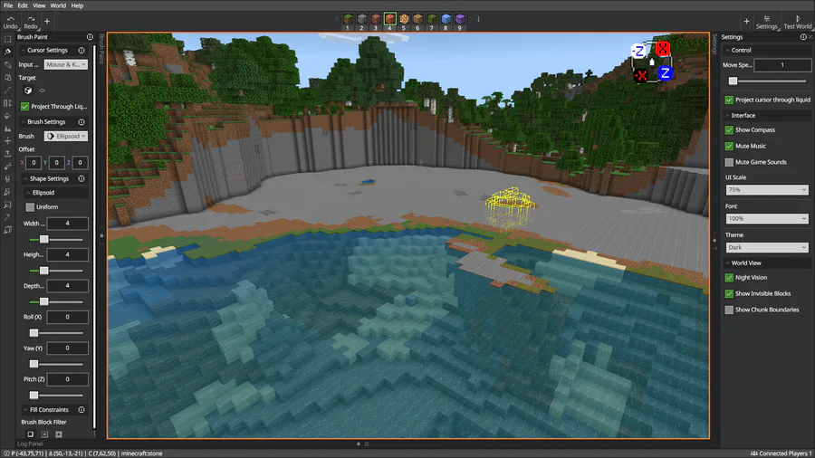Choose the block cube Target mode icon
815x458 pixels.
tap(28, 91)
